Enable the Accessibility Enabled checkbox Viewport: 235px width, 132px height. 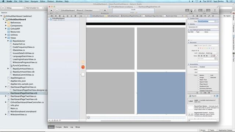(x=198, y=67)
